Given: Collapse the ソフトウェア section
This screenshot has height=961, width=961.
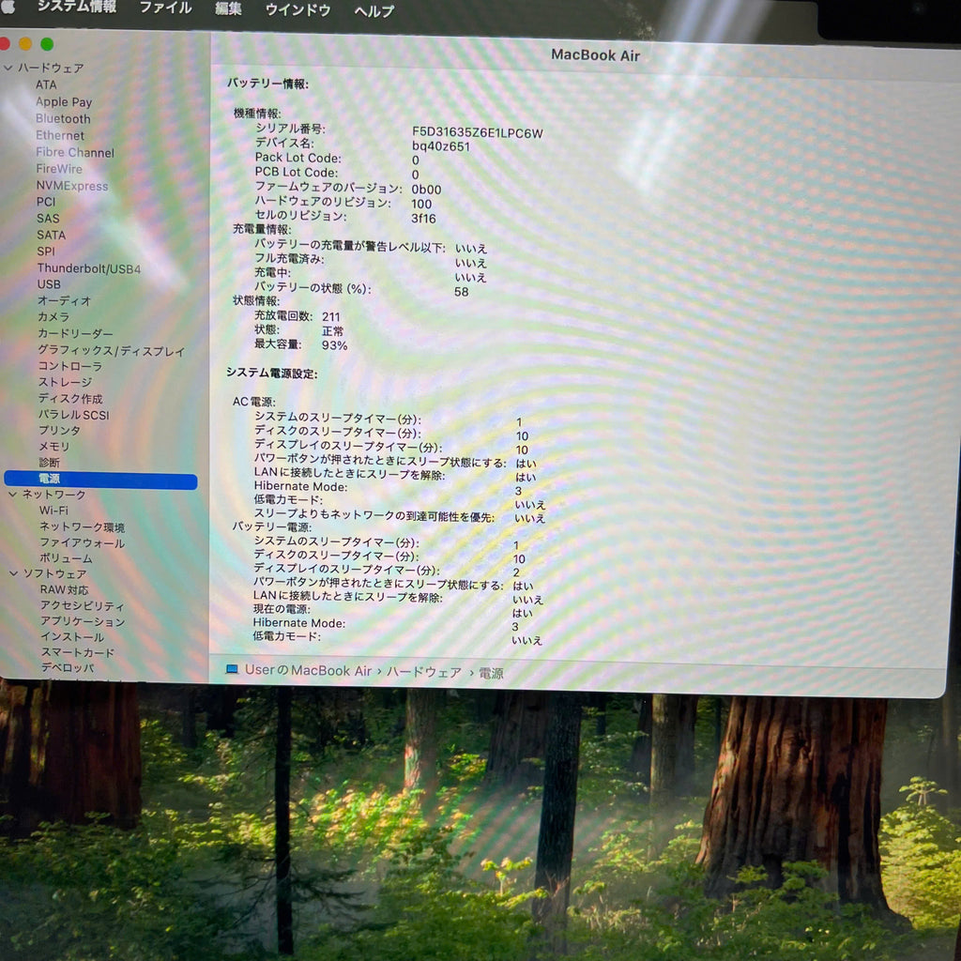Looking at the screenshot, I should [x=14, y=573].
